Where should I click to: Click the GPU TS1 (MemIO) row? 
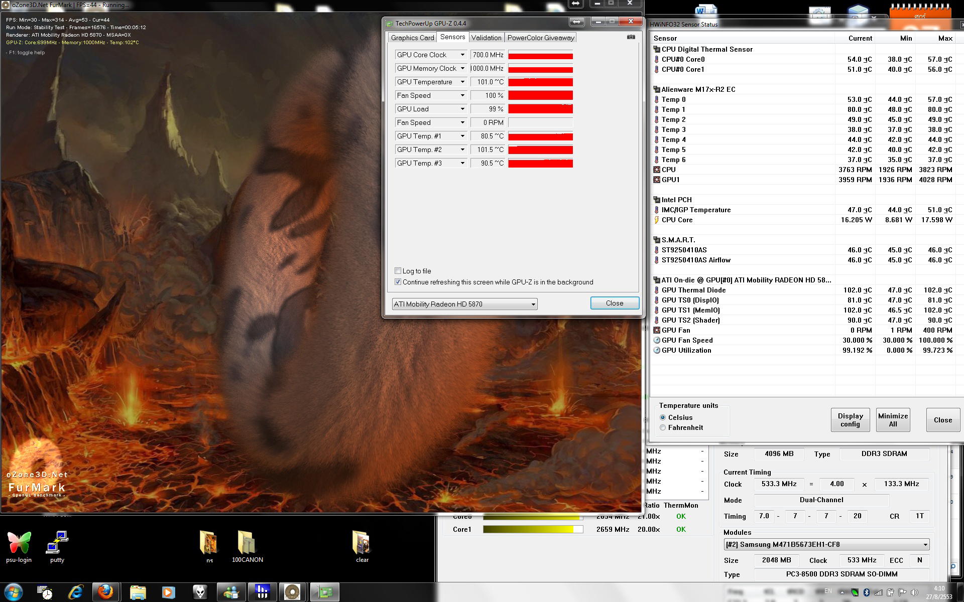(x=803, y=310)
